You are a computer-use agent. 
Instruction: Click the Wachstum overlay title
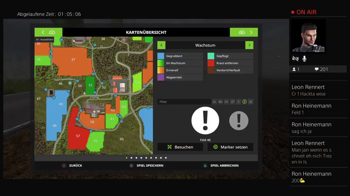tap(205, 45)
